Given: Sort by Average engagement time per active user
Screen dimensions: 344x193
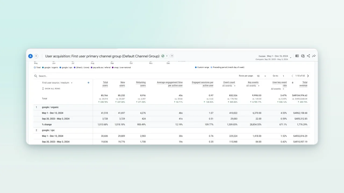Looking at the screenshot, I should pos(170,84).
